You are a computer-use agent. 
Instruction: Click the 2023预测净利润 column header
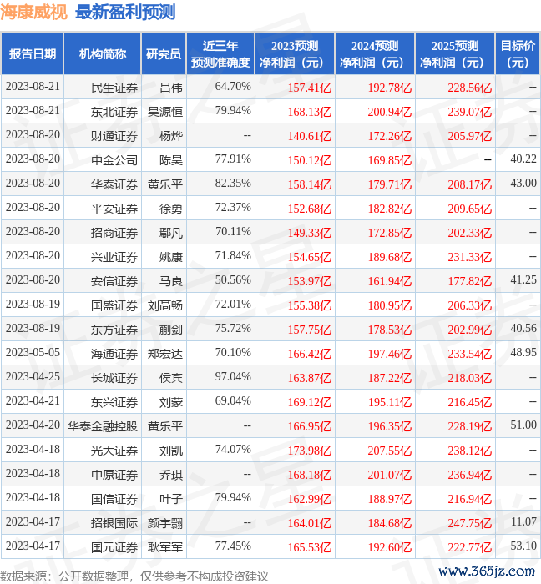pos(295,54)
